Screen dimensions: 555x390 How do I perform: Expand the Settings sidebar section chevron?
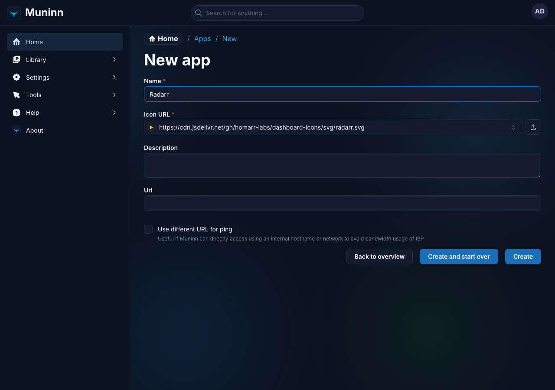pyautogui.click(x=114, y=77)
